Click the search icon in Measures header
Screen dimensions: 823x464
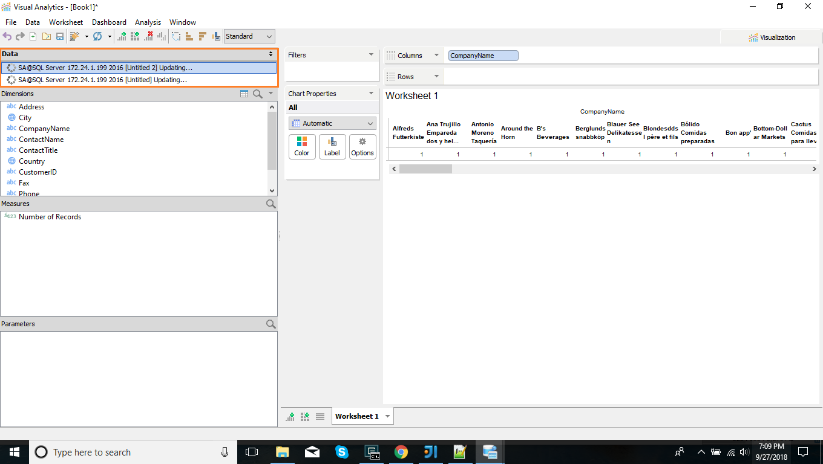(271, 204)
